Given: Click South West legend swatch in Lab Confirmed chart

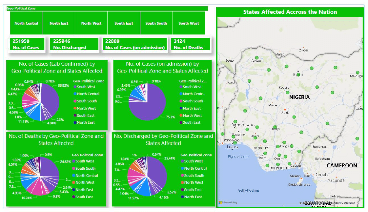Looking at the screenshot, I should pyautogui.click(x=75, y=87).
